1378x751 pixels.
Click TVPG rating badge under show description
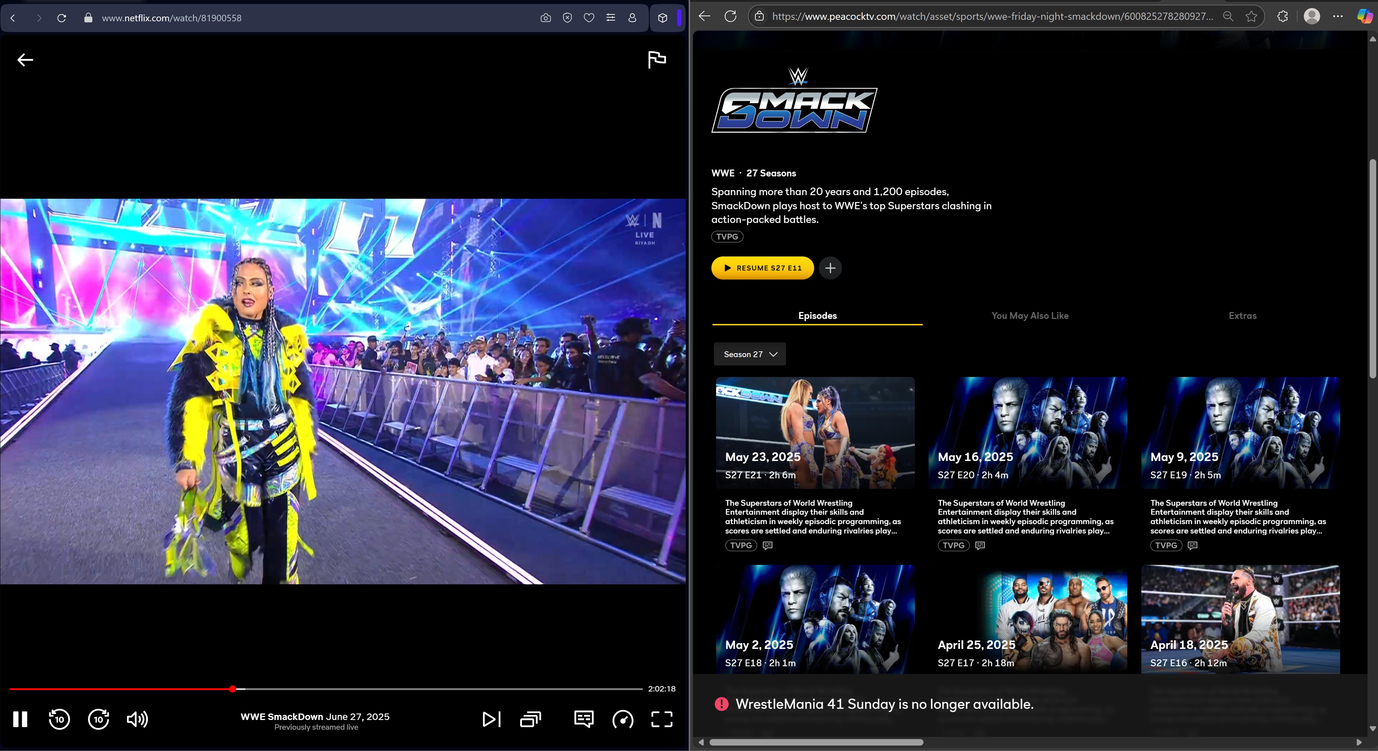point(727,236)
